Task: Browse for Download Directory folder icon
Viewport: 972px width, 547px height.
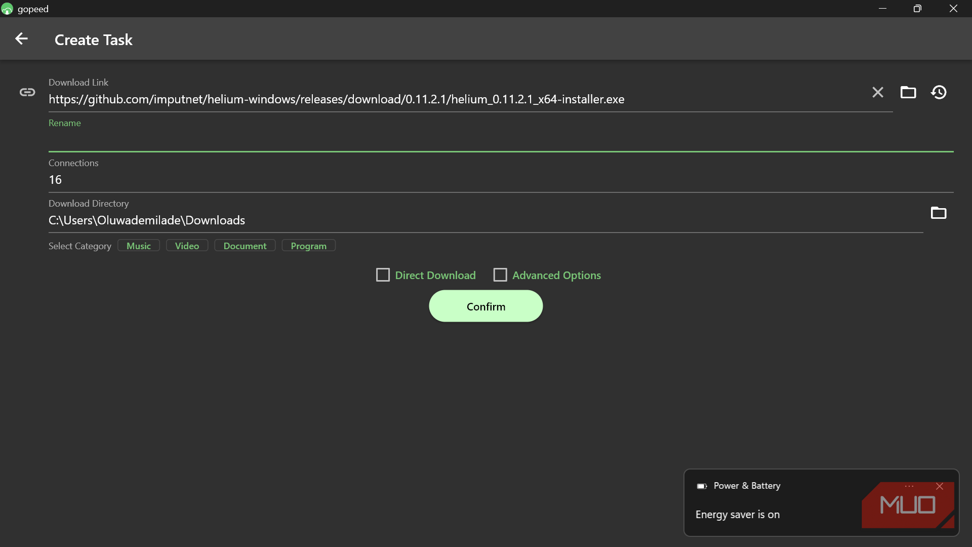Action: pyautogui.click(x=939, y=213)
